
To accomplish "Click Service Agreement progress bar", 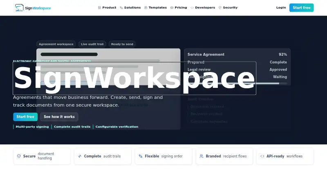I will [x=237, y=83].
